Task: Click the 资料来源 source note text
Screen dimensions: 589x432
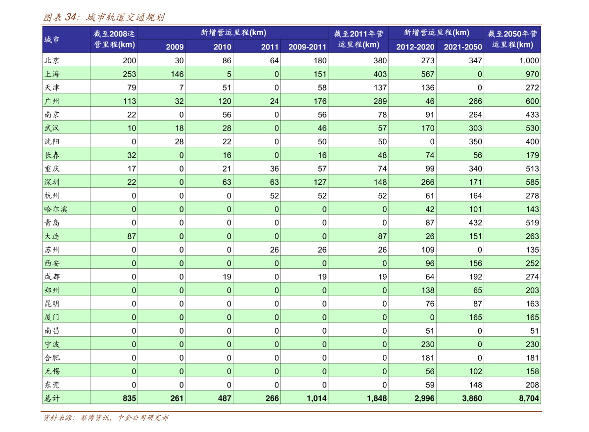Action: [x=105, y=418]
